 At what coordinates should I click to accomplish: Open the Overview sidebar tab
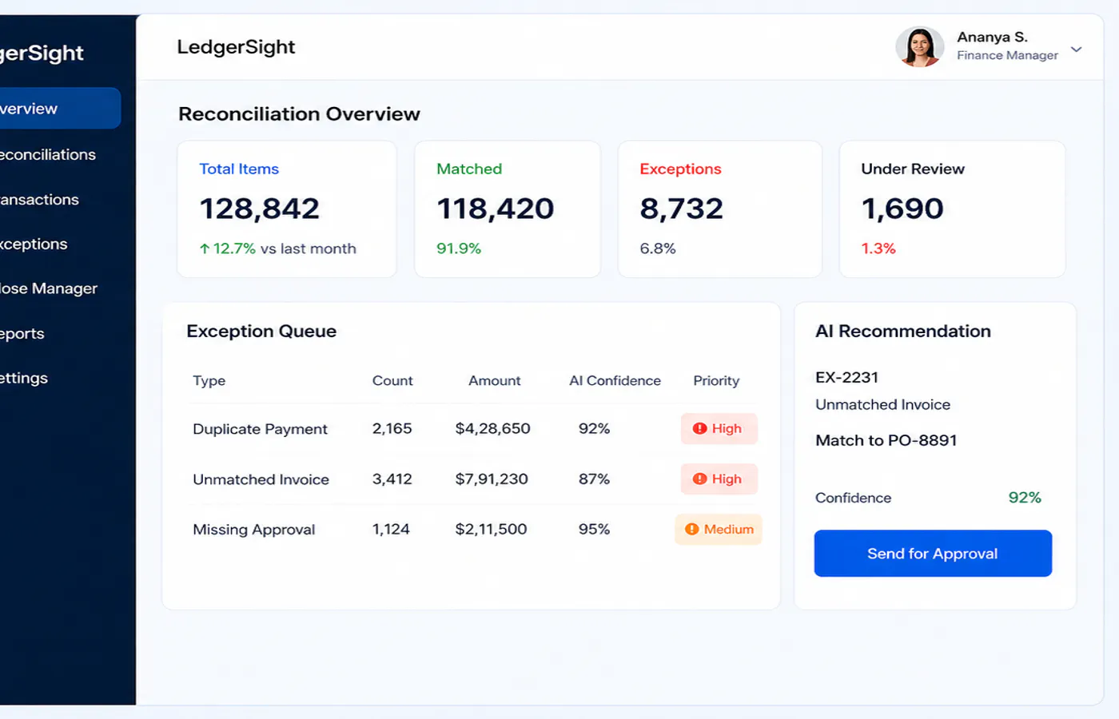coord(60,108)
